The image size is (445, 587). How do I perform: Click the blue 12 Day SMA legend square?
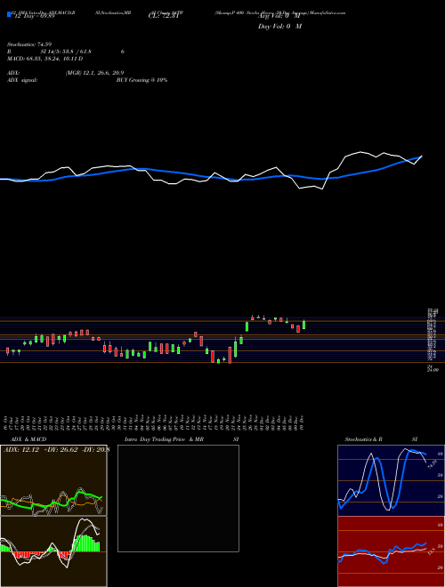[10, 14]
